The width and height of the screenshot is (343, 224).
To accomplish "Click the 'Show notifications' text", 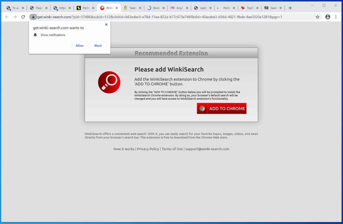I will (53, 35).
